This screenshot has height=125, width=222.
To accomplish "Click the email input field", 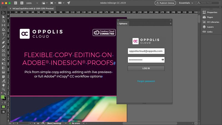I will click(x=146, y=51).
